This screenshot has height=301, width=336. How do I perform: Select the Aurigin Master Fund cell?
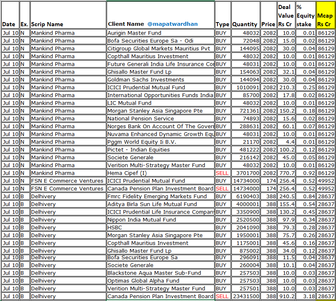click(160, 33)
